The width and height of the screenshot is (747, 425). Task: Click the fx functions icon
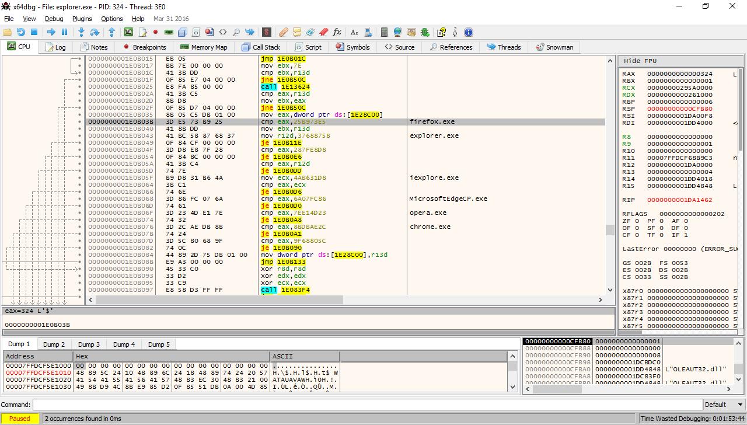[337, 32]
